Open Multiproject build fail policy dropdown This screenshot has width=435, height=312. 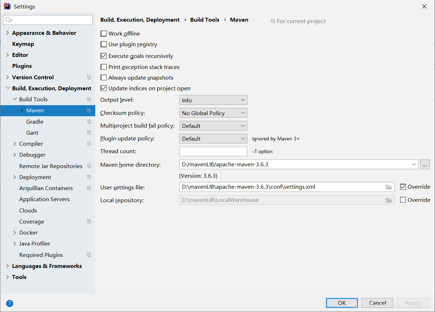213,126
